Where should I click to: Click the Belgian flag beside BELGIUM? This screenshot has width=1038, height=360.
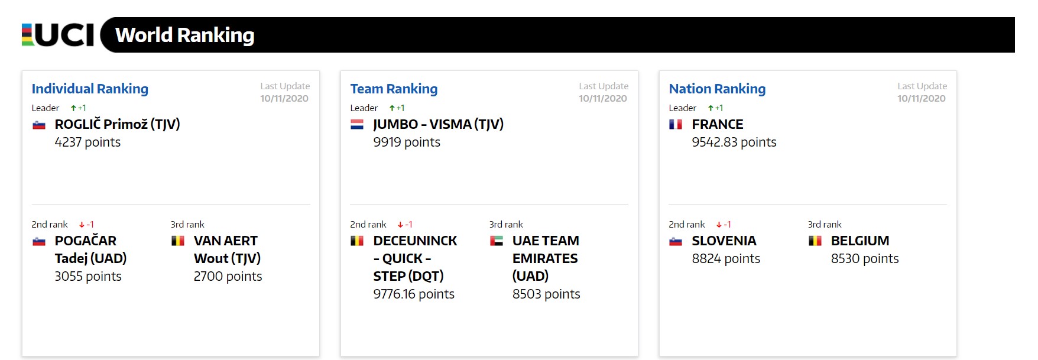tap(815, 241)
